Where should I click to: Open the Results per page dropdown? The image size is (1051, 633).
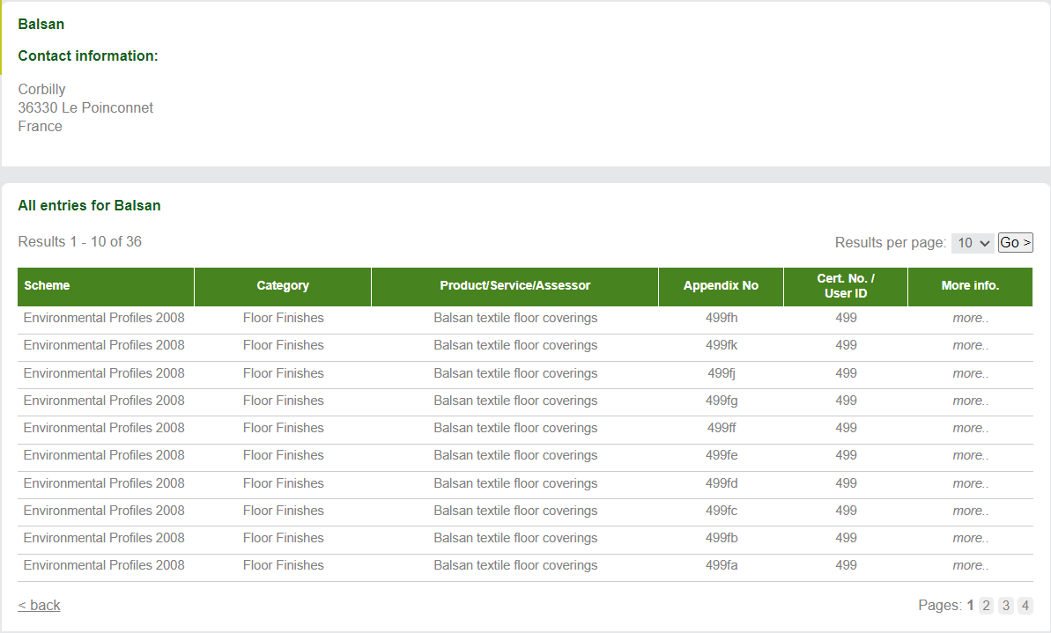coord(972,242)
